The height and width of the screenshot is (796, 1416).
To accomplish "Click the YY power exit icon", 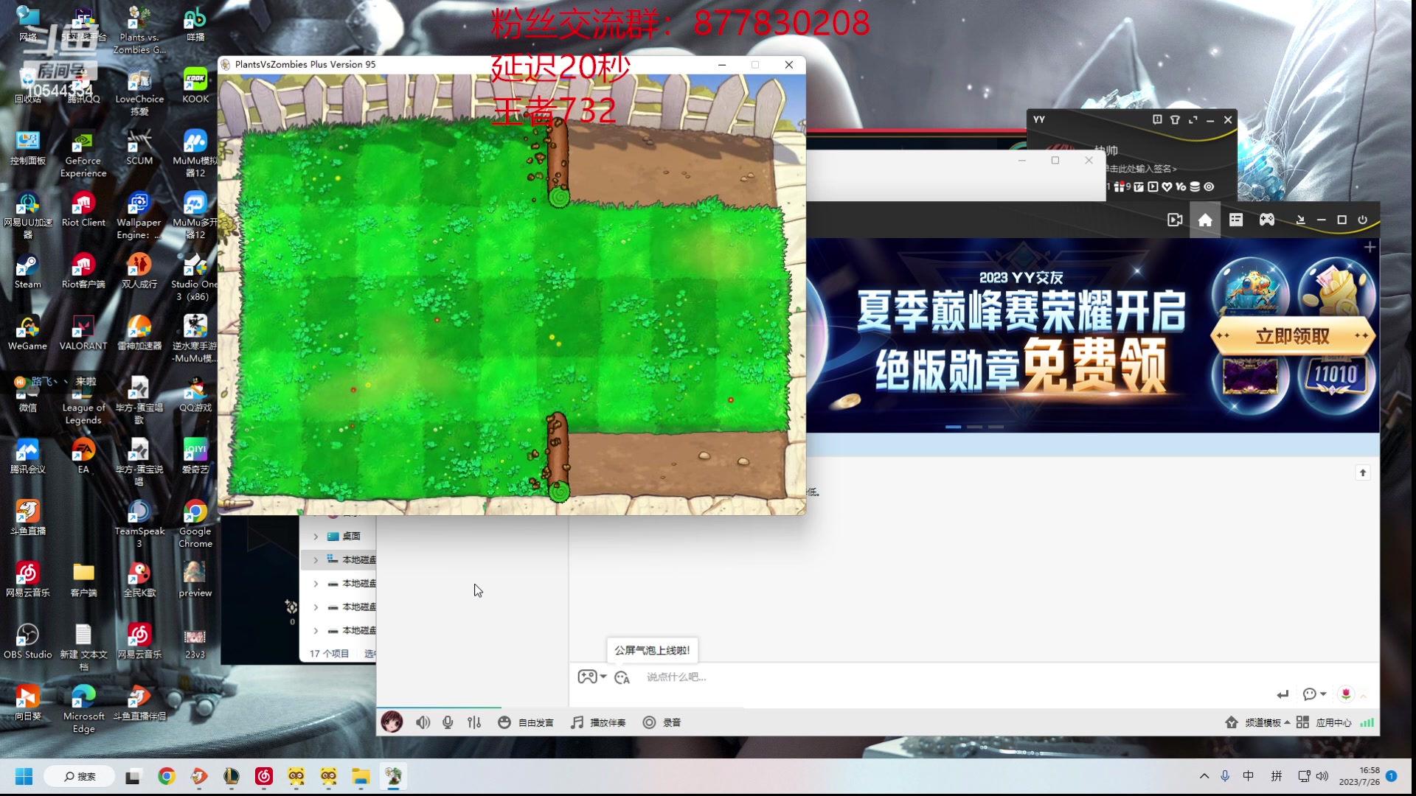I will coord(1363,220).
